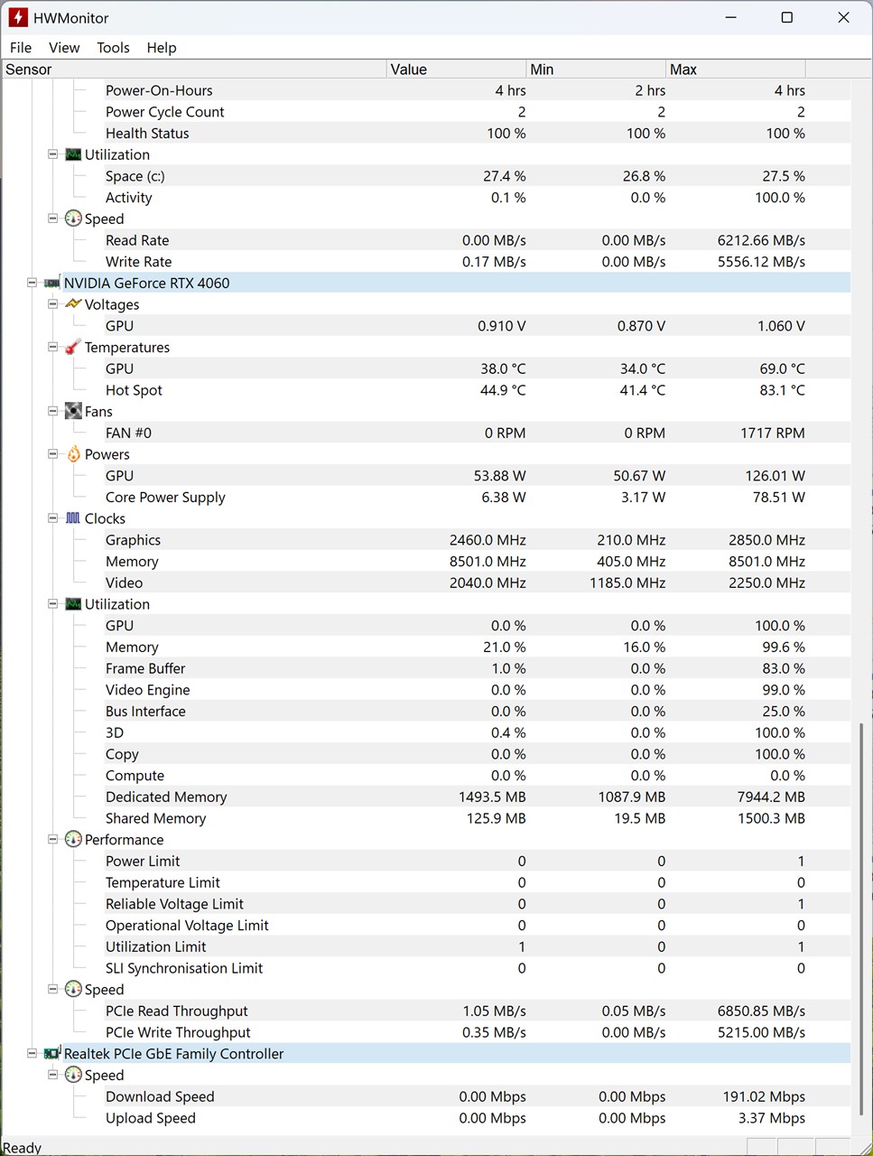The image size is (873, 1156).
Task: Click the Fans icon in the tree
Action: [x=73, y=412]
